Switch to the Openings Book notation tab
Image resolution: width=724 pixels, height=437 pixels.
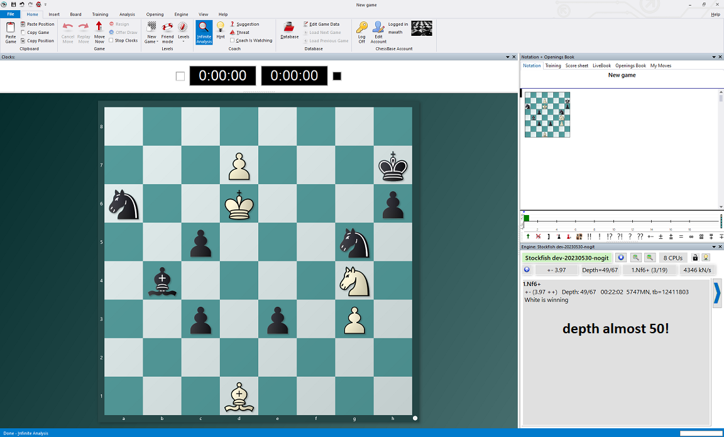tap(630, 66)
